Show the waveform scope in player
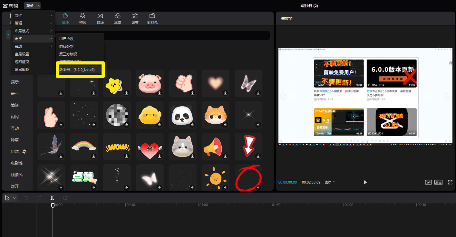 pos(428,182)
